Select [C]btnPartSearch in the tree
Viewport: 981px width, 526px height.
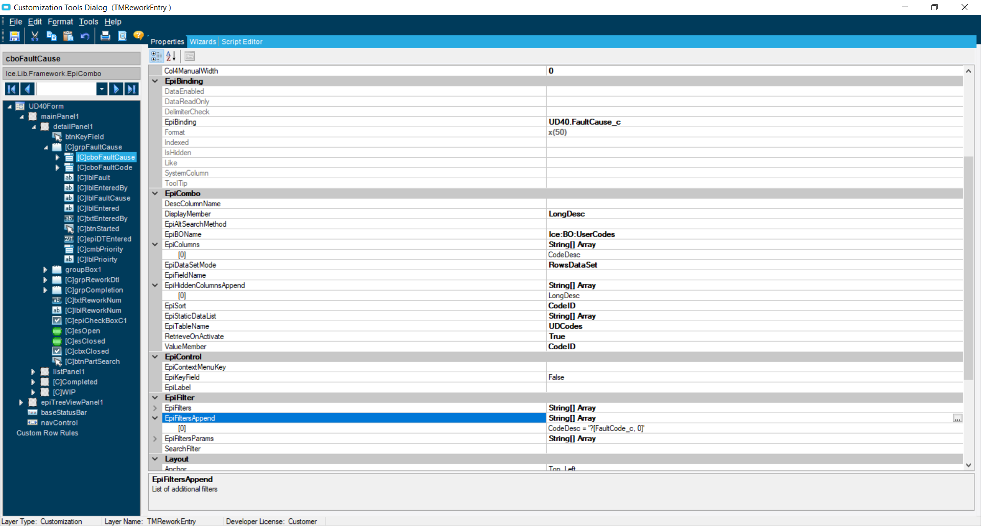pos(92,362)
